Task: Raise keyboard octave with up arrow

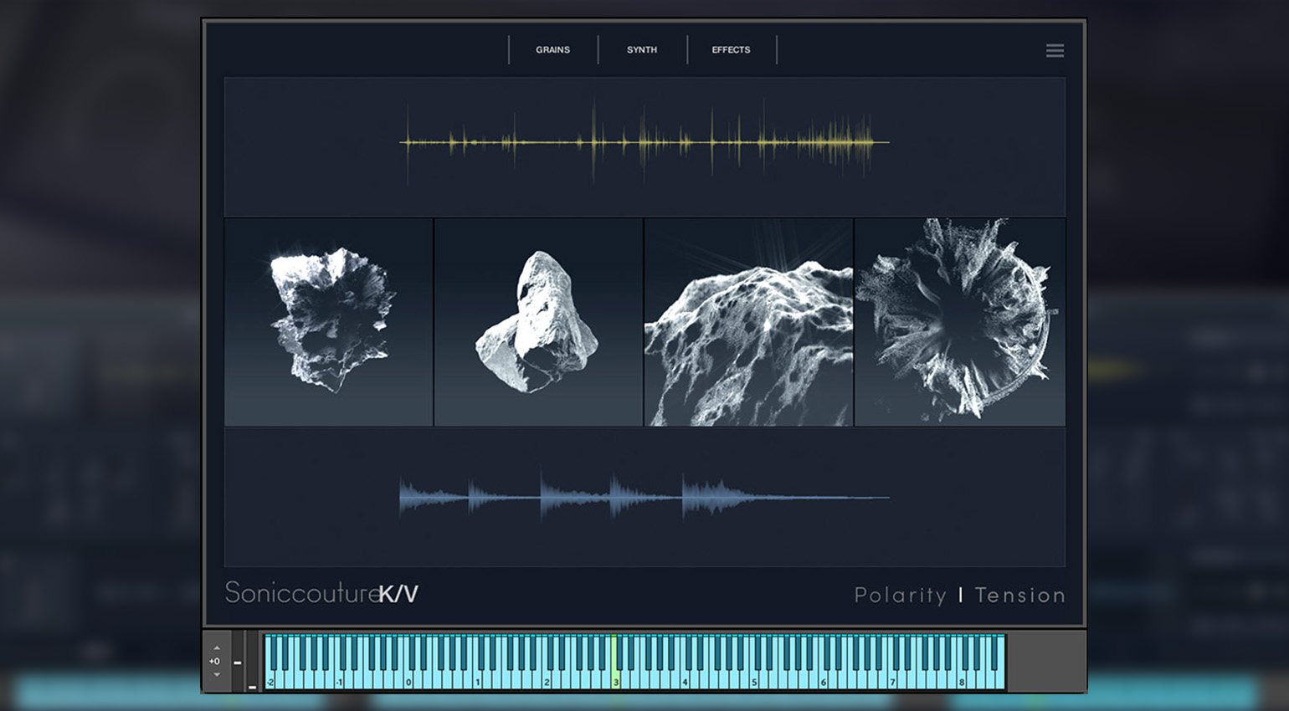Action: click(217, 647)
